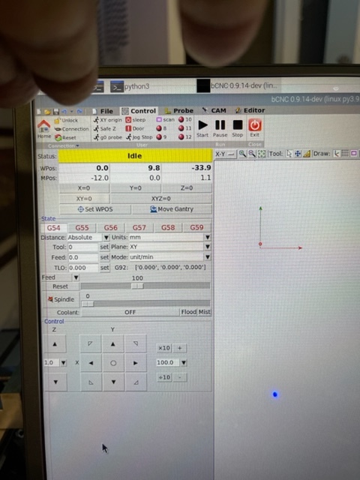The image size is (360, 480).
Task: Select the pan/move canvas tool
Action: pos(298,154)
